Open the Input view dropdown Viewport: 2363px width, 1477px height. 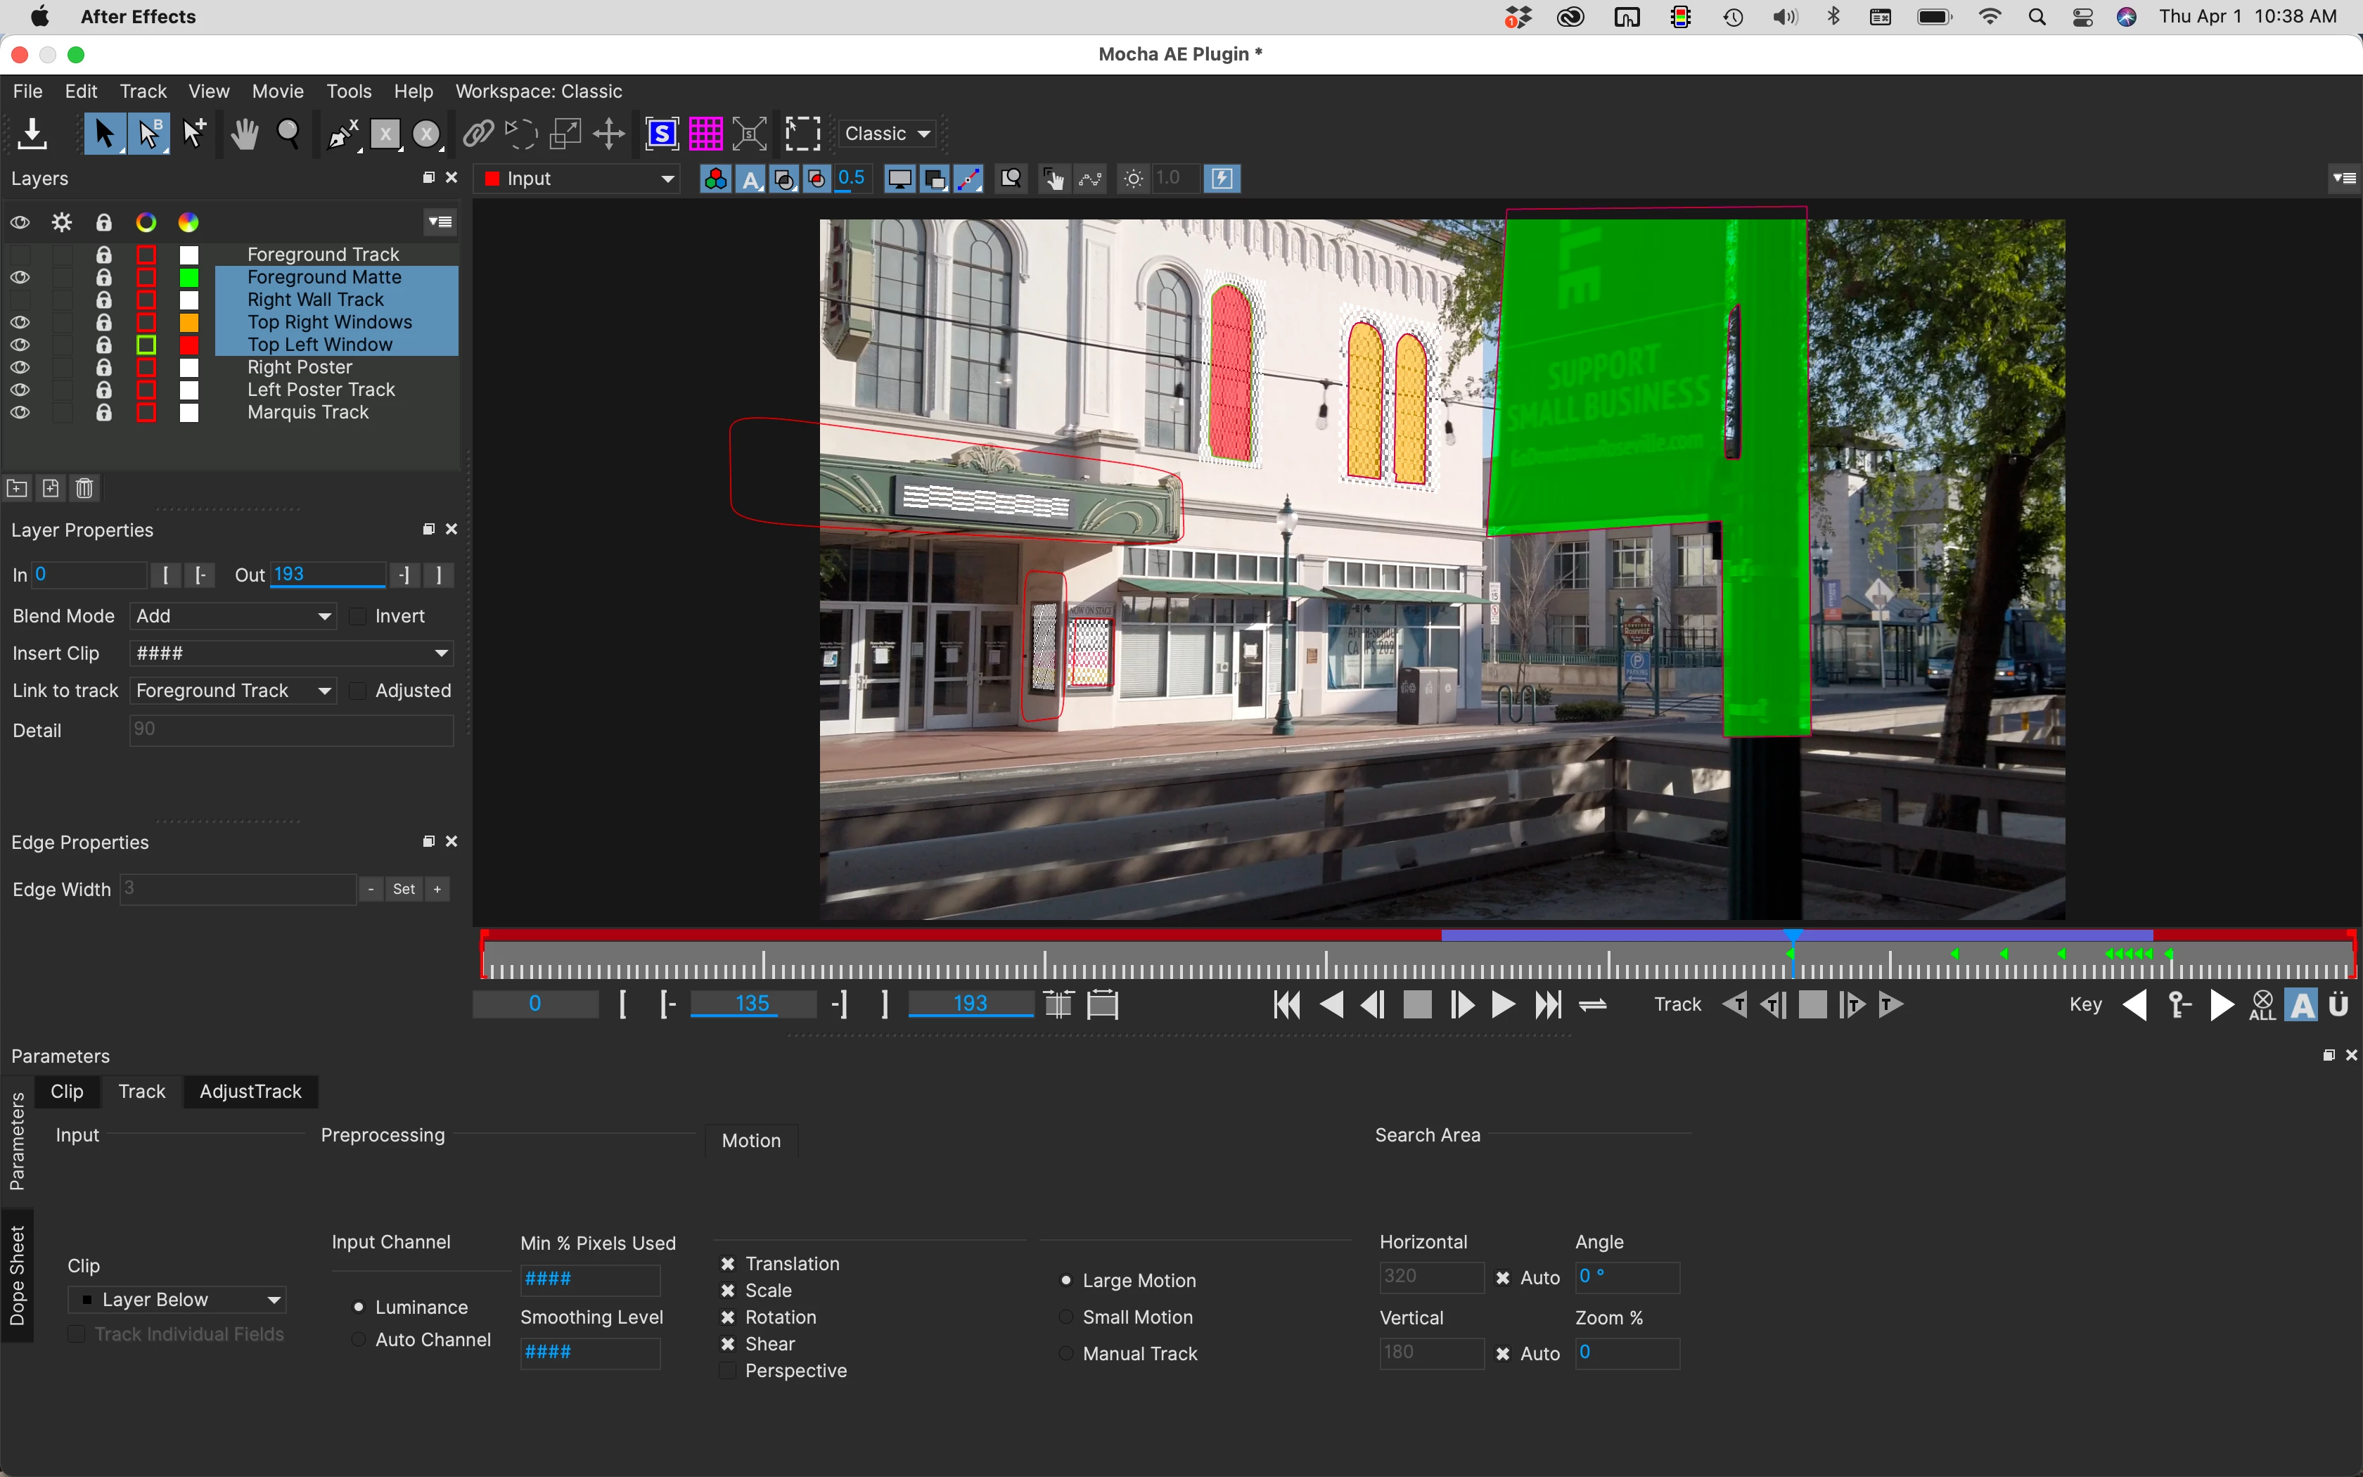[x=579, y=179]
